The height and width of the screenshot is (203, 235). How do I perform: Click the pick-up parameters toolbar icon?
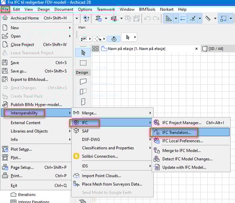coord(86,18)
